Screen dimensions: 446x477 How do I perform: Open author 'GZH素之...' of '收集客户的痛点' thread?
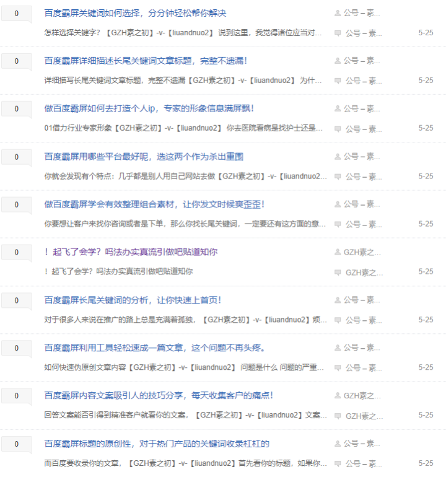coord(362,396)
